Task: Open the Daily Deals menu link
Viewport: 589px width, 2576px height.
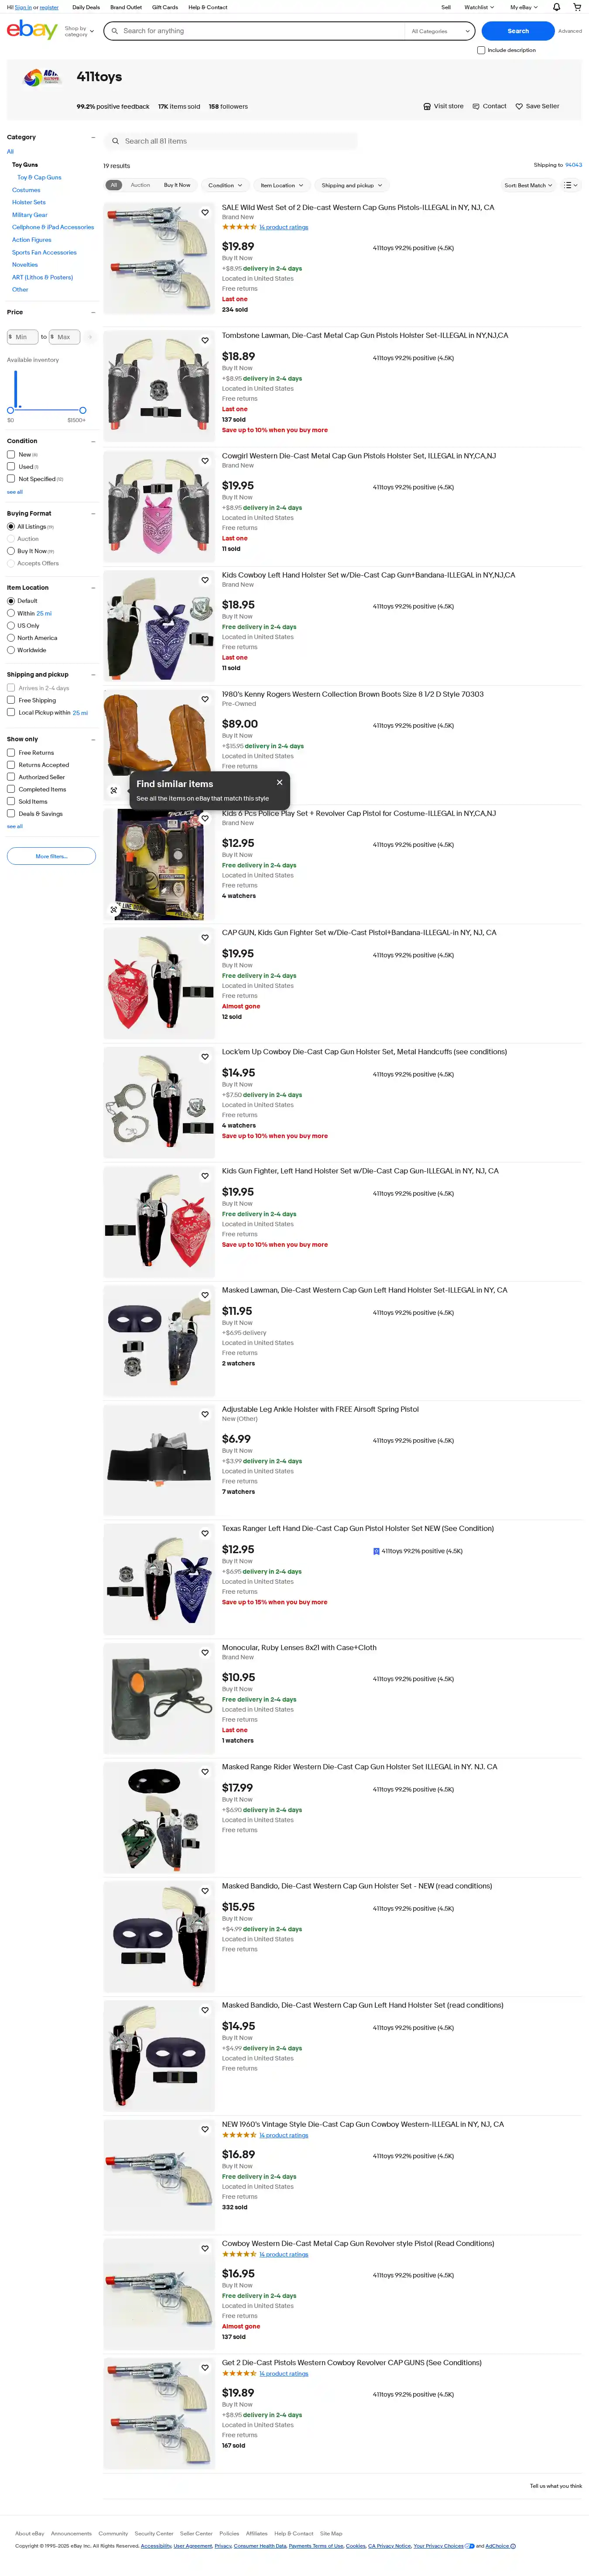Action: pyautogui.click(x=86, y=7)
